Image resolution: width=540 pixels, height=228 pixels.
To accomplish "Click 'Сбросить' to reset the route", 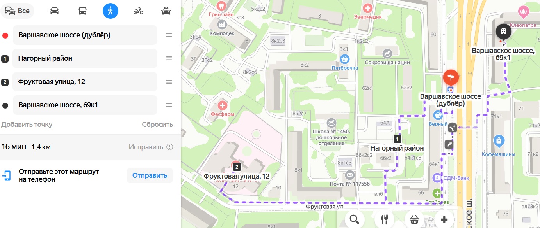I will point(157,125).
